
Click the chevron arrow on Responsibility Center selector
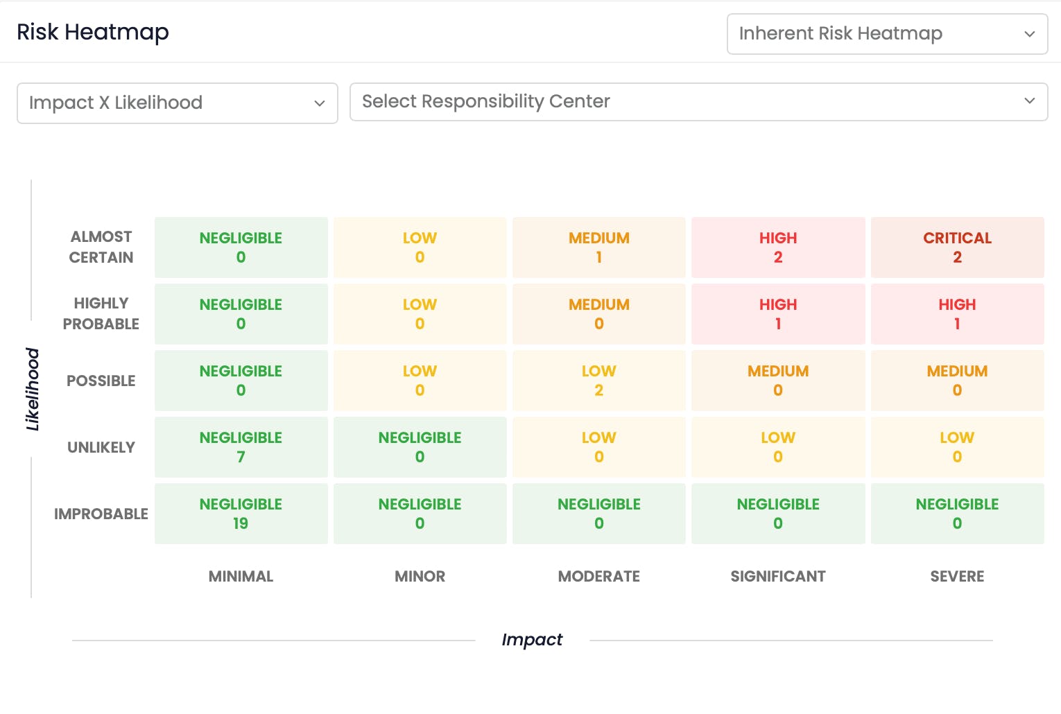click(1029, 101)
